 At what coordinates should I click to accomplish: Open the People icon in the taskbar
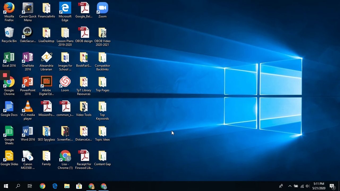(281, 186)
